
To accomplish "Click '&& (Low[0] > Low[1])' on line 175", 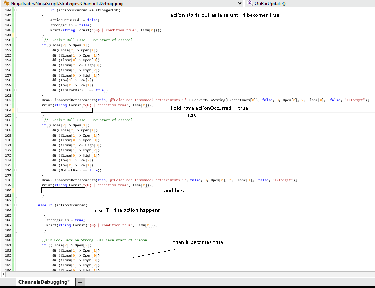I will click(x=73, y=165).
